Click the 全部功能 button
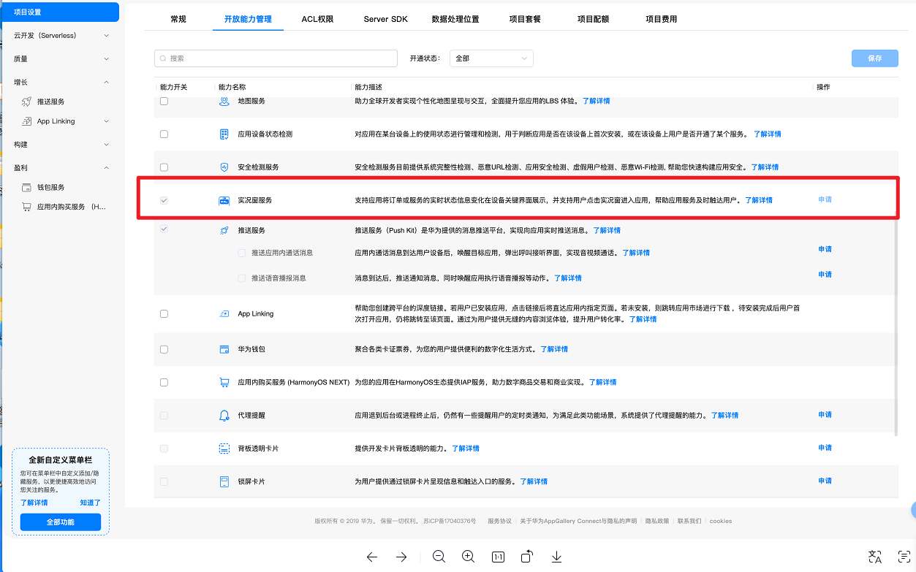 click(61, 522)
